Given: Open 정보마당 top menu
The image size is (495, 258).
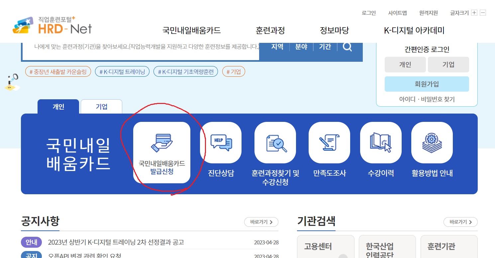Looking at the screenshot, I should [x=334, y=31].
